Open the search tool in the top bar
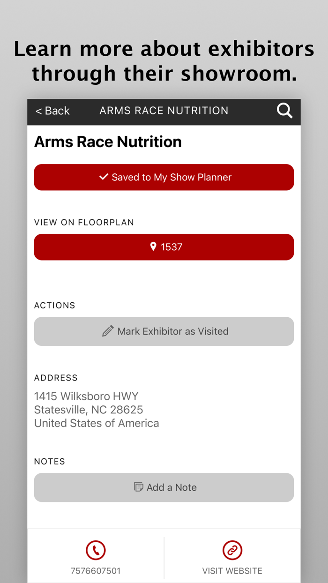Viewport: 328px width, 583px height. (284, 111)
